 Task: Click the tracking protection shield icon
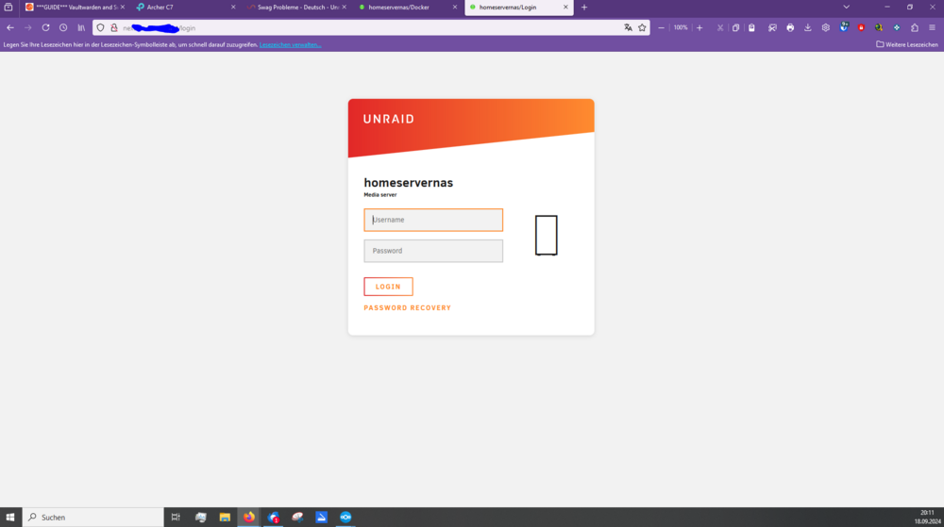pyautogui.click(x=101, y=27)
